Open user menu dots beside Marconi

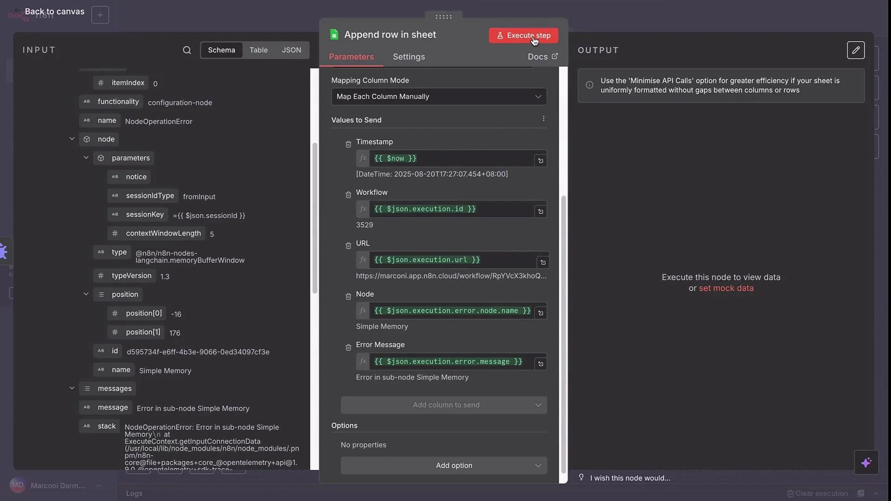(98, 486)
